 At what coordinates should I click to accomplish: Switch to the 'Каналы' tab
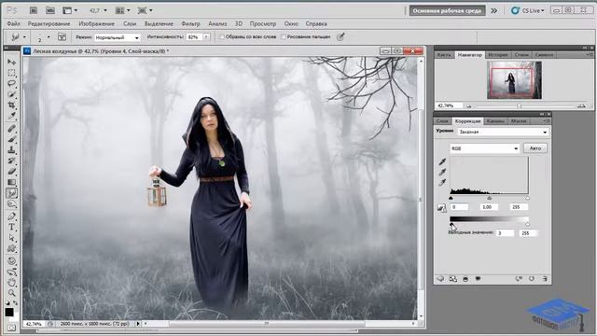tap(495, 120)
